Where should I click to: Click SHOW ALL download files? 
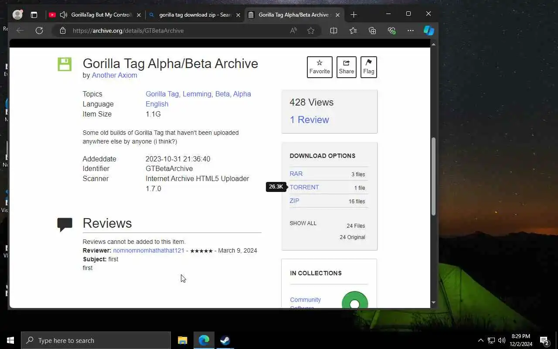coord(303,223)
